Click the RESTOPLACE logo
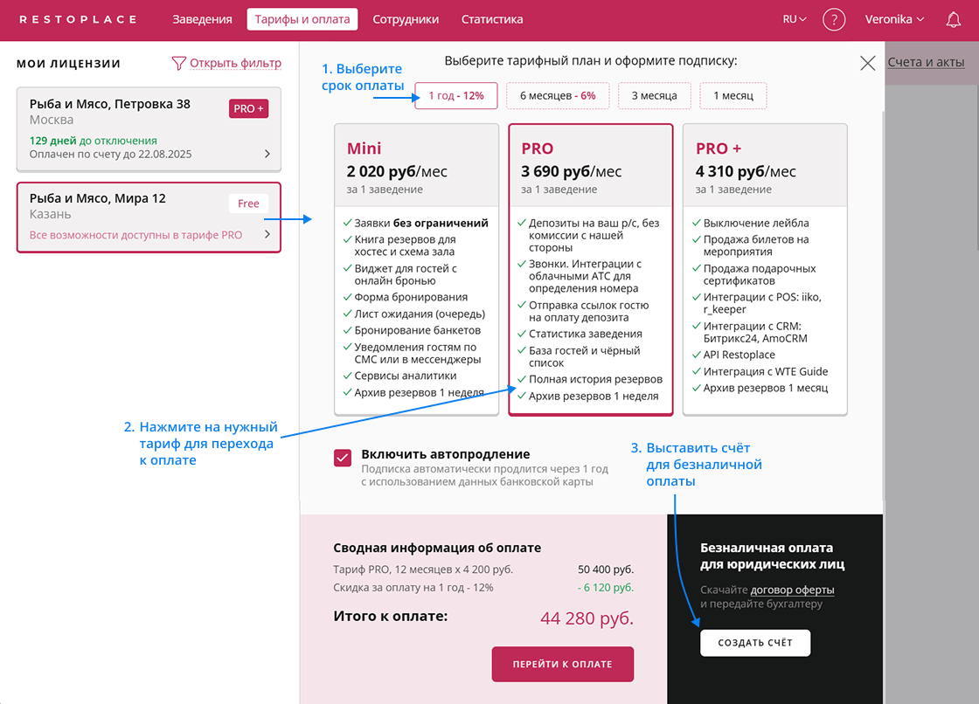 coord(78,19)
